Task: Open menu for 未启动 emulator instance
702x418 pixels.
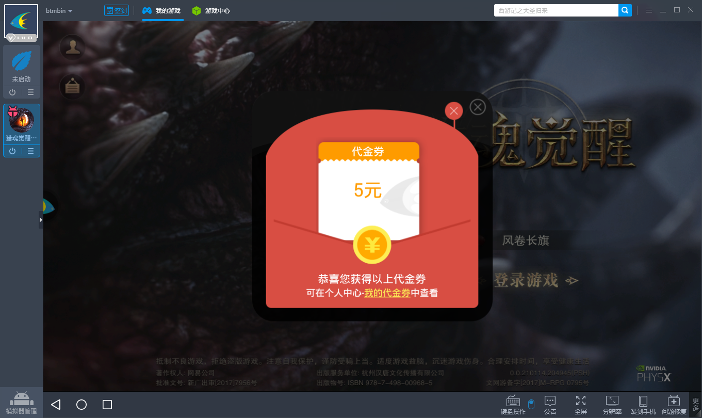Action: [31, 92]
